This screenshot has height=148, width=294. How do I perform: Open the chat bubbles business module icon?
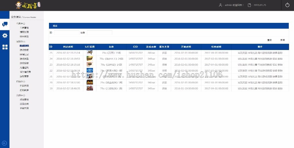pos(5,24)
